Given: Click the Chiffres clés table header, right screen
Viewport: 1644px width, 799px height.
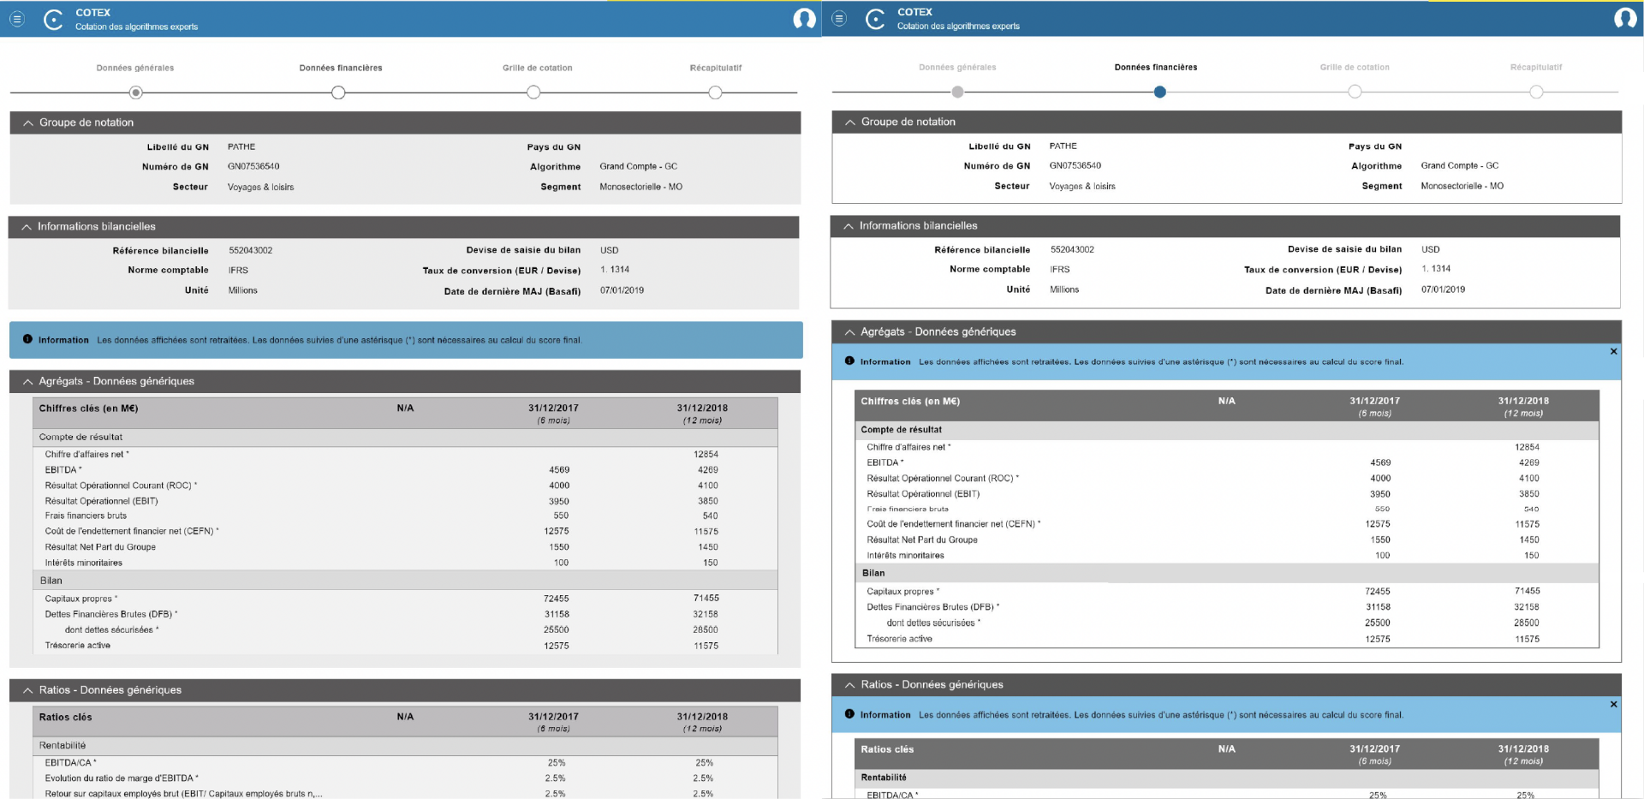Looking at the screenshot, I should click(910, 401).
